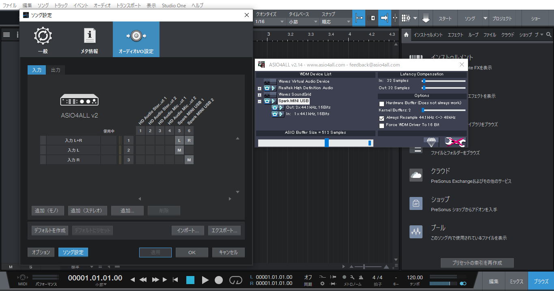This screenshot has width=554, height=291.
Task: Click the 追加... button
Action: (x=128, y=211)
